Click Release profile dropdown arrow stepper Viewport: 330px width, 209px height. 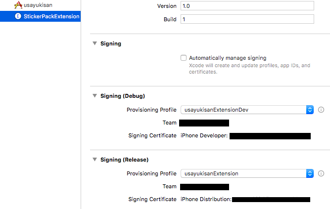(310, 173)
